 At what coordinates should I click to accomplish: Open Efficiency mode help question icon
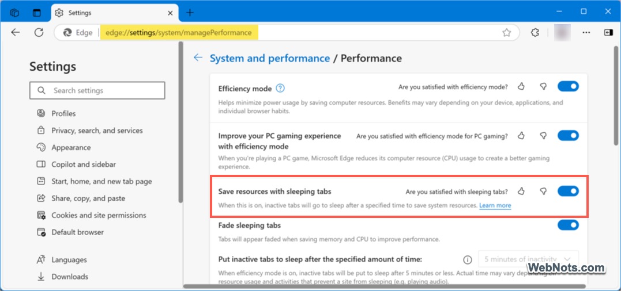tap(280, 88)
